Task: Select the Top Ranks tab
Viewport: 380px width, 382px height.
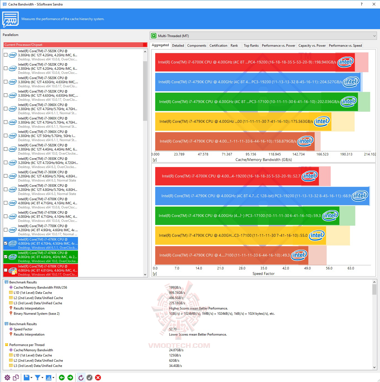Action: point(251,46)
